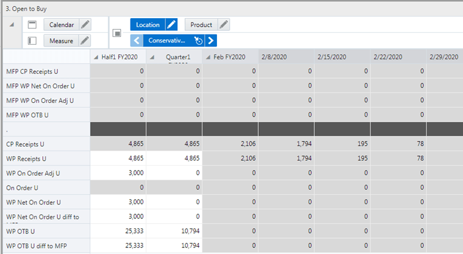Click WP Net On Order U Half1 cell 3,000

tap(118, 202)
